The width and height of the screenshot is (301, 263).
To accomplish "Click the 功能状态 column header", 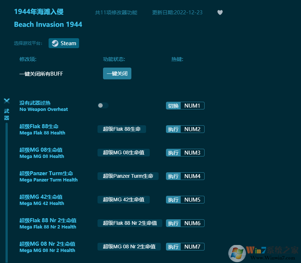I will point(114,59).
